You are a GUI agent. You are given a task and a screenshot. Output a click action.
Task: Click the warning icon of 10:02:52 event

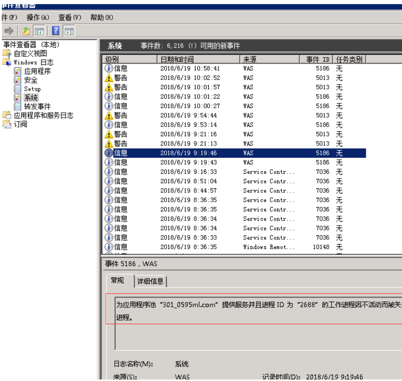(108, 78)
